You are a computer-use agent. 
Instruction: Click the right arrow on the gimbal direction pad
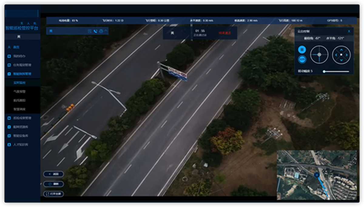pyautogui.click(x=347, y=55)
